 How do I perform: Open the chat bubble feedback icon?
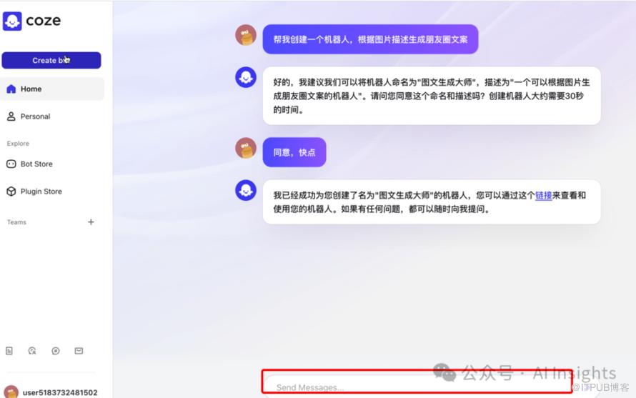tap(56, 351)
